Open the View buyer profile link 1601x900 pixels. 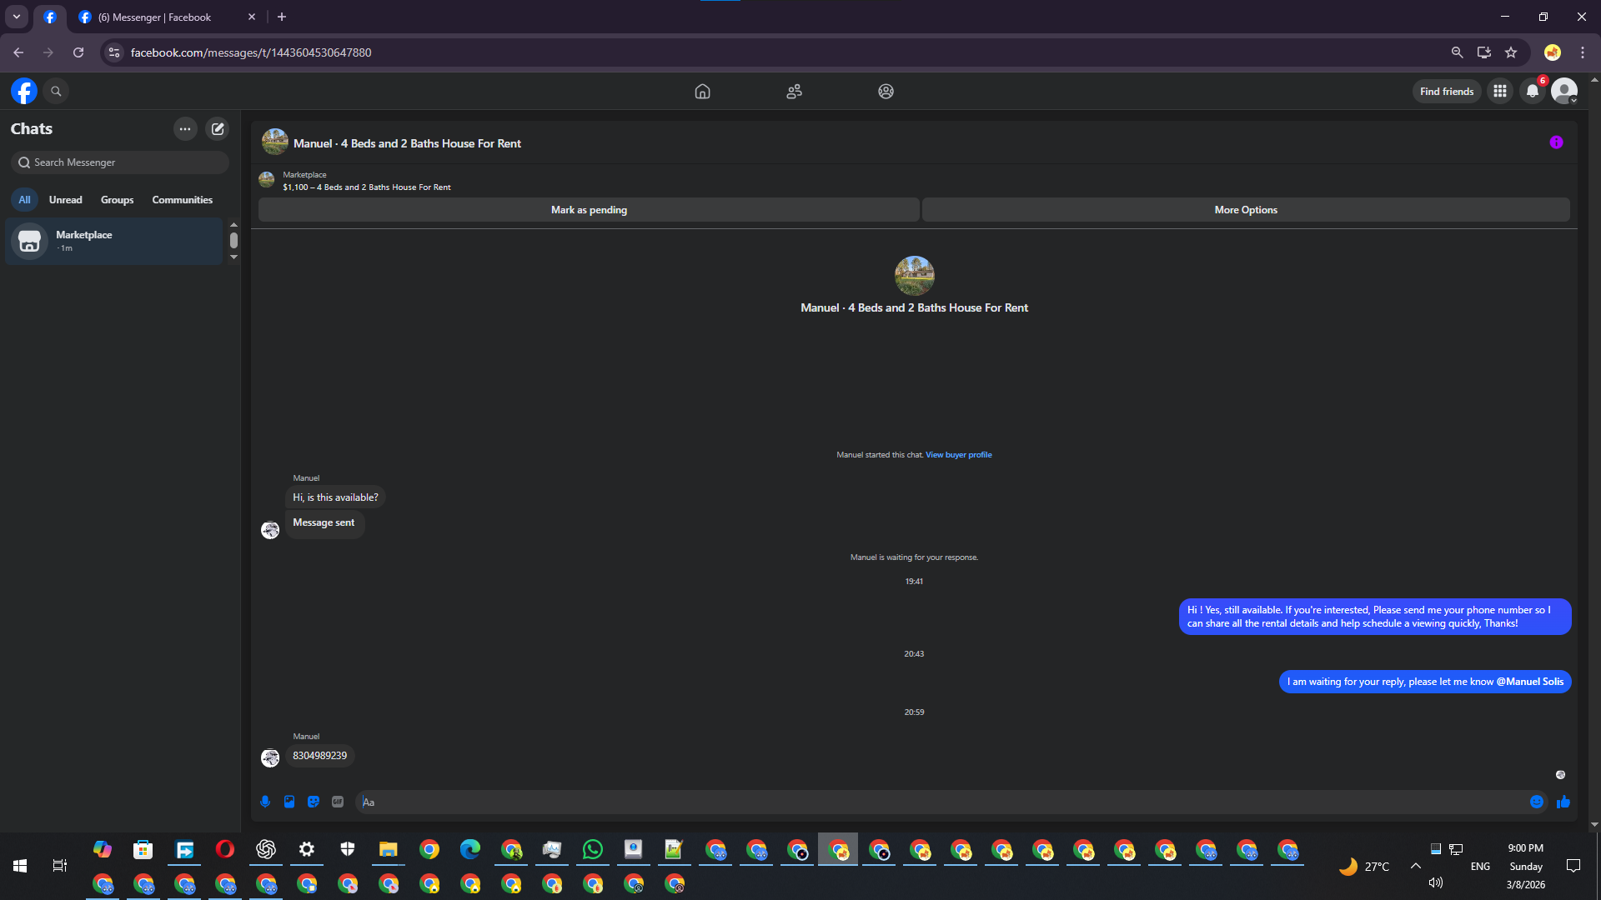click(958, 455)
